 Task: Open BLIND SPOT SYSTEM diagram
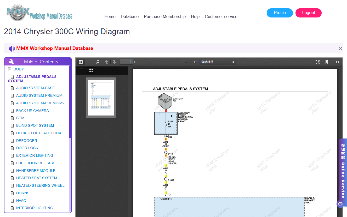[x=35, y=125]
